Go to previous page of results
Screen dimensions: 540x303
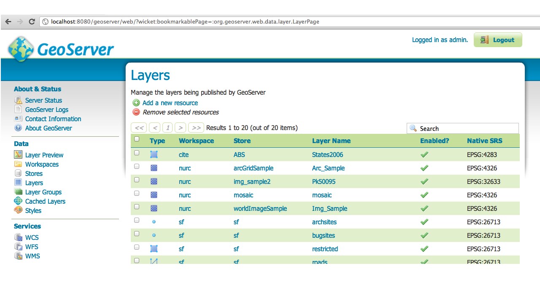tap(155, 128)
